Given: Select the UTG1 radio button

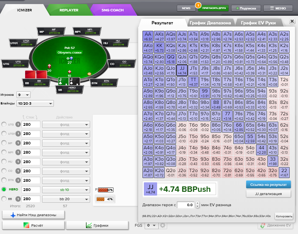Looking at the screenshot, I should pos(4,134).
